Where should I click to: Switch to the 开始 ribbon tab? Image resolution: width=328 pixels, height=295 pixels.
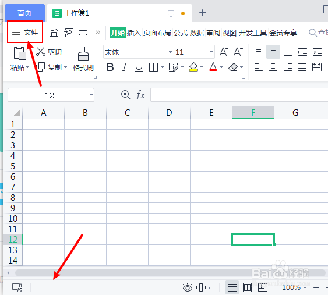tap(118, 33)
